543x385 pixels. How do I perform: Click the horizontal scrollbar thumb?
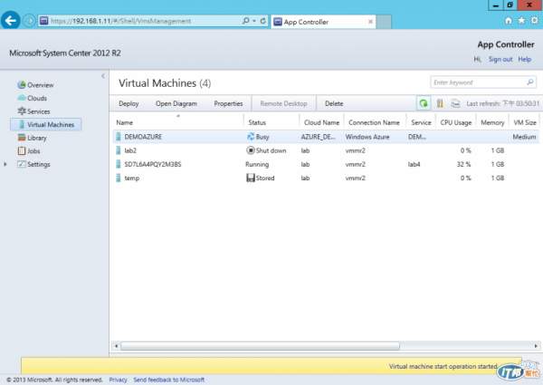pyautogui.click(x=260, y=346)
